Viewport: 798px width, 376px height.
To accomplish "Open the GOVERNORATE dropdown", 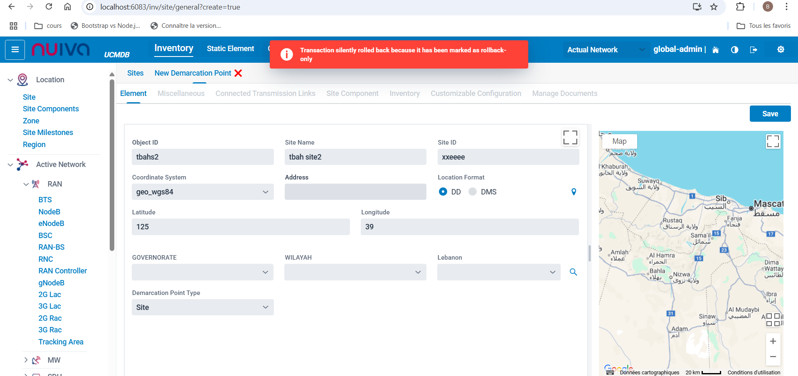I will tap(202, 272).
